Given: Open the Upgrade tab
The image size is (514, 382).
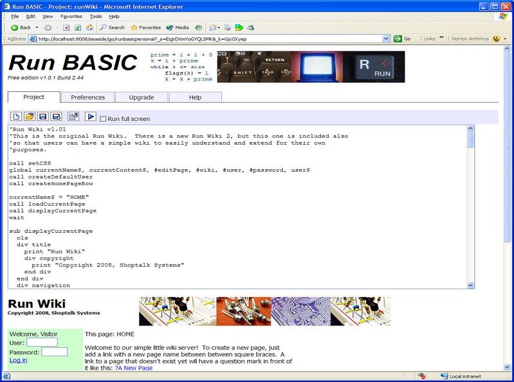Looking at the screenshot, I should coord(142,97).
